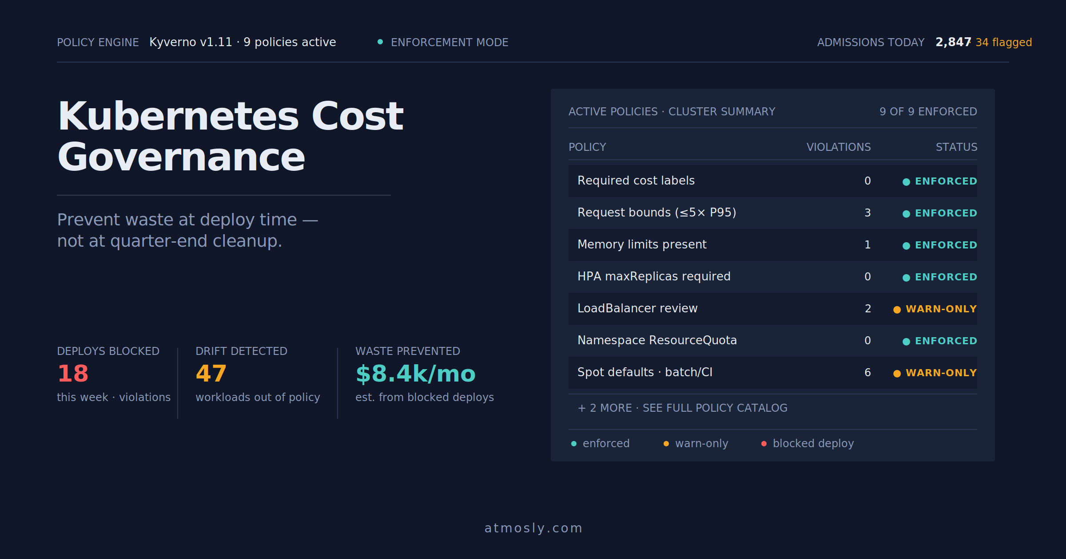Viewport: 1066px width, 559px height.
Task: Click the red blocked deploy legend dot
Action: [764, 444]
